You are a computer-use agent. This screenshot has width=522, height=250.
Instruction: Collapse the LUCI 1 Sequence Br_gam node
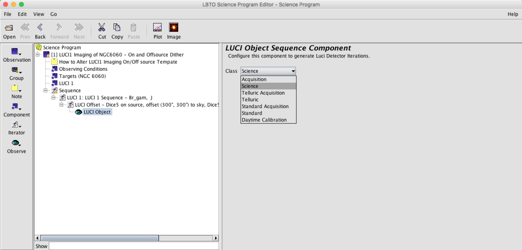(x=53, y=98)
